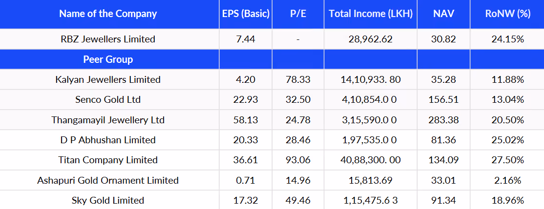This screenshot has width=544, height=209.
Task: Click 'Kalyan Jewellers Limited' company name
Action: [x=108, y=79]
